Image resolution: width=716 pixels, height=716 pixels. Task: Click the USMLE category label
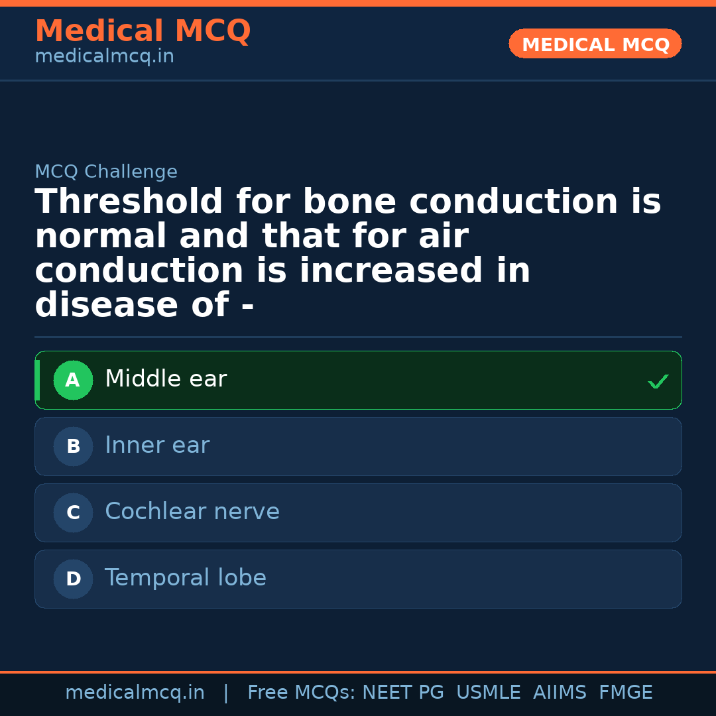click(x=489, y=692)
